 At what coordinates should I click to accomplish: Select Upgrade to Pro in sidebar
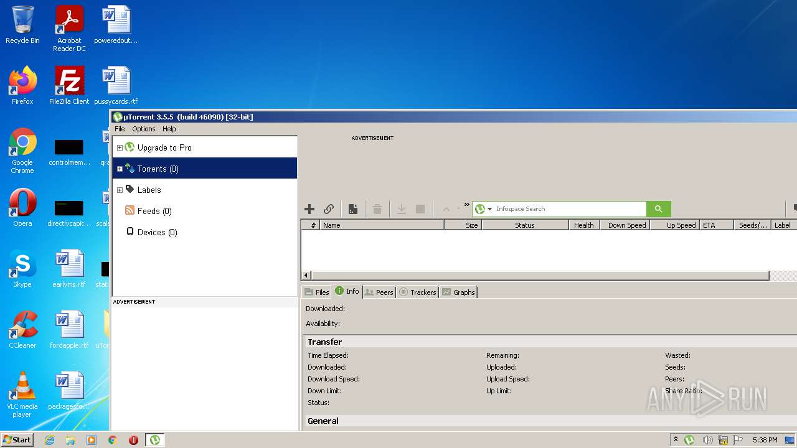pyautogui.click(x=164, y=148)
